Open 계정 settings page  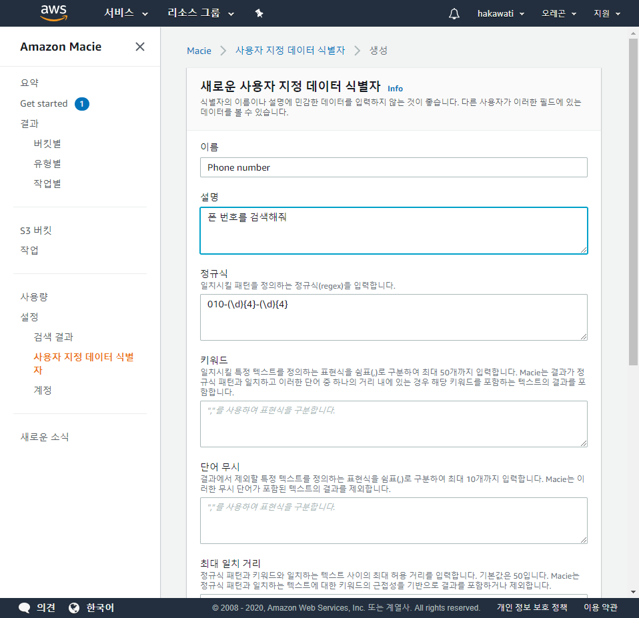tap(43, 390)
